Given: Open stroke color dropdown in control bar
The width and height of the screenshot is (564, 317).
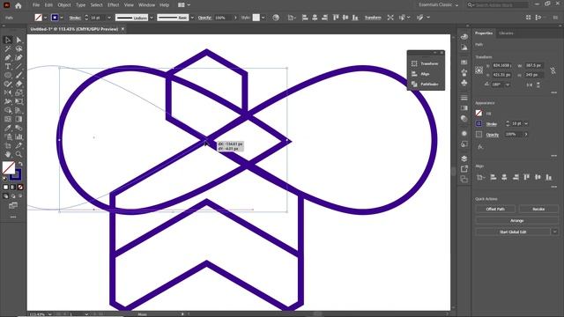Looking at the screenshot, I should point(62,18).
